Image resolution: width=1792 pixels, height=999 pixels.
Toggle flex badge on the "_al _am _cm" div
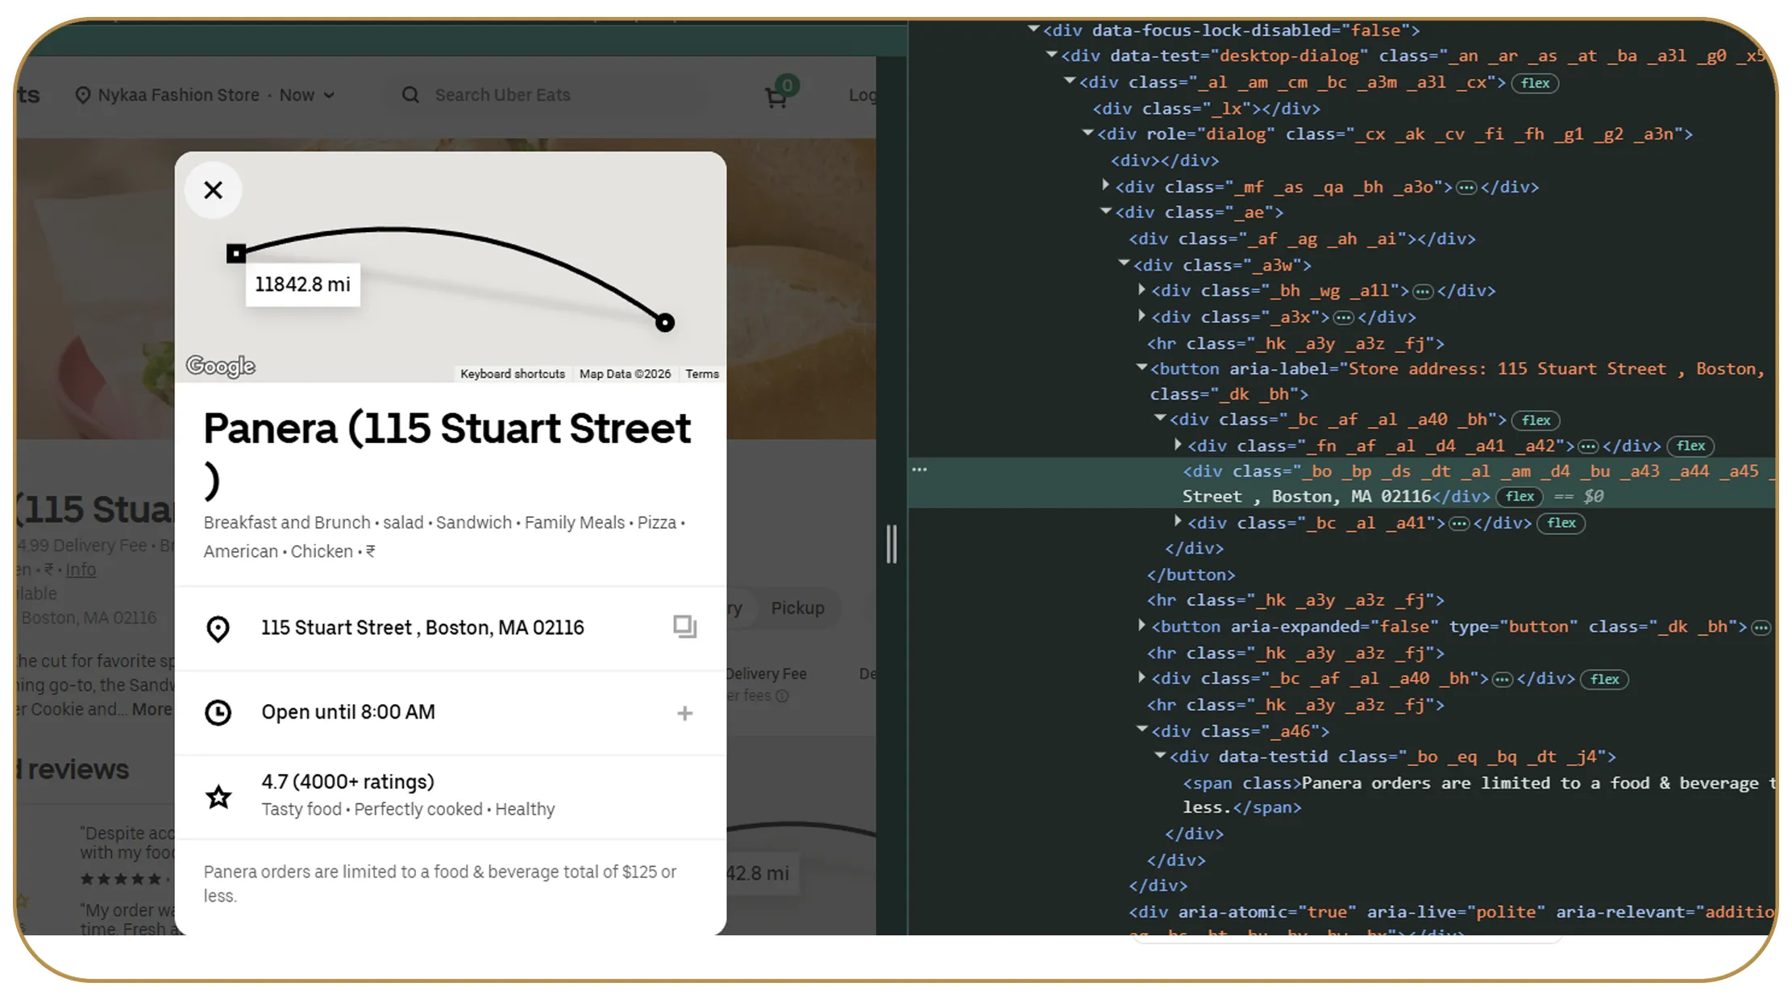[x=1535, y=83]
